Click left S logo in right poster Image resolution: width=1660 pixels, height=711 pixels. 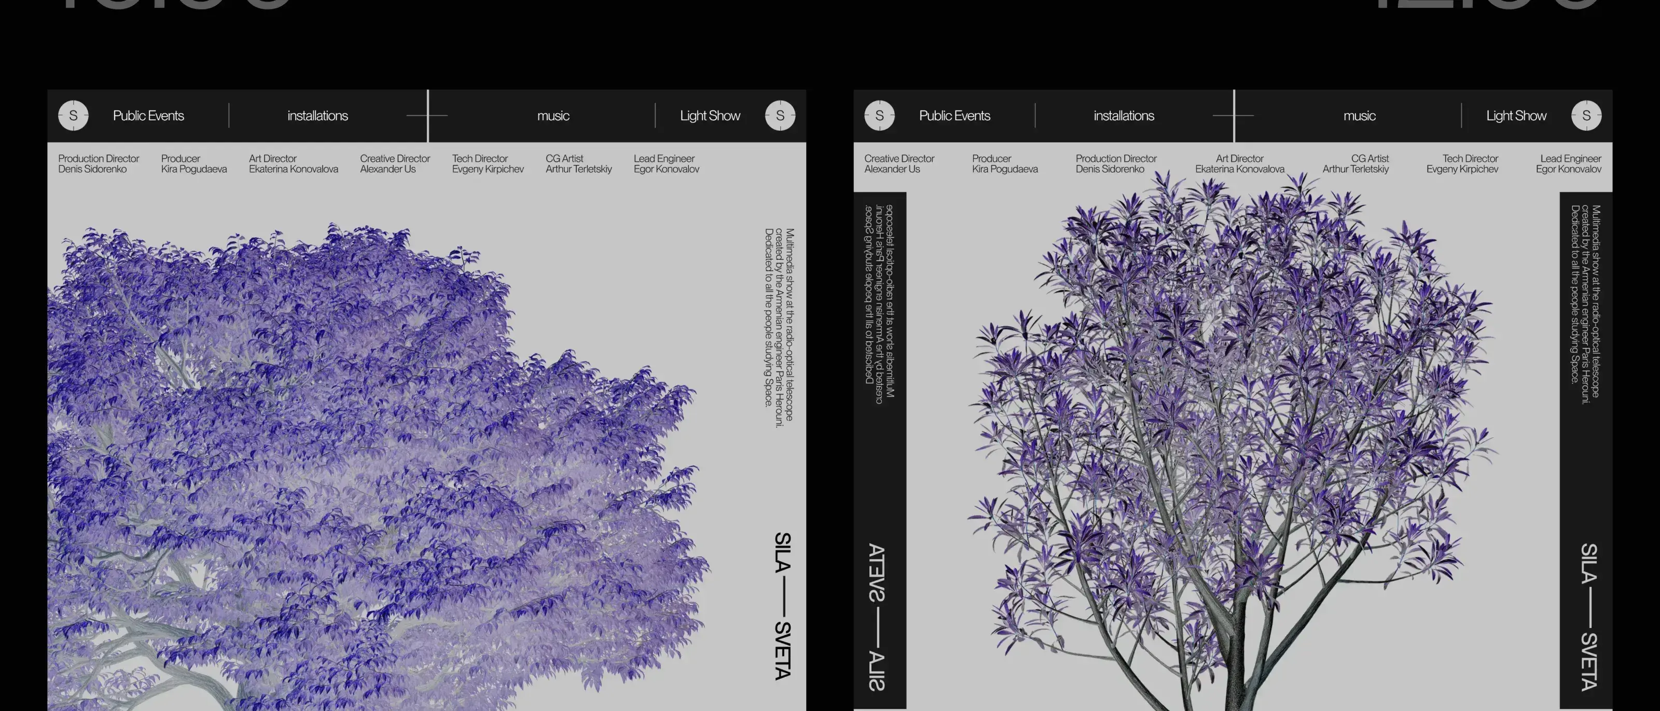point(880,116)
